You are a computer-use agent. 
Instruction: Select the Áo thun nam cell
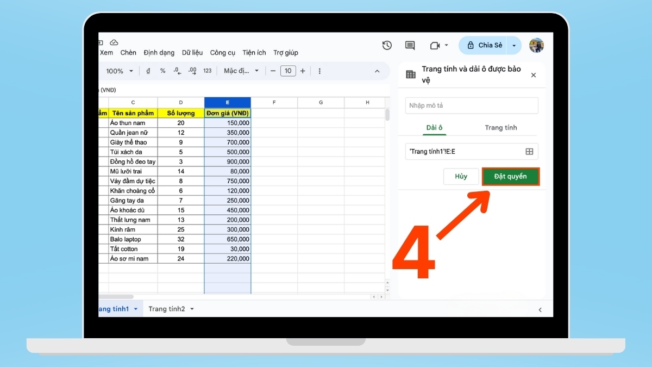click(133, 123)
